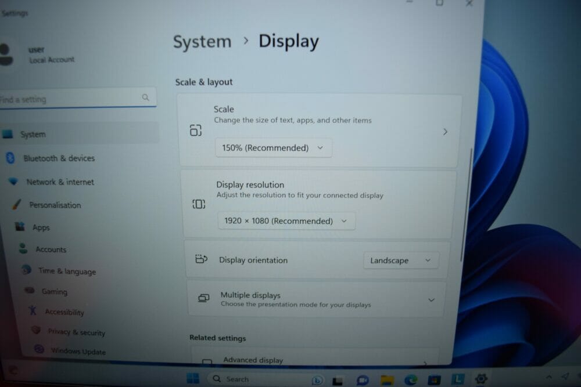Screen dimensions: 581x387
Task: Open Accounts settings page
Action: click(51, 249)
